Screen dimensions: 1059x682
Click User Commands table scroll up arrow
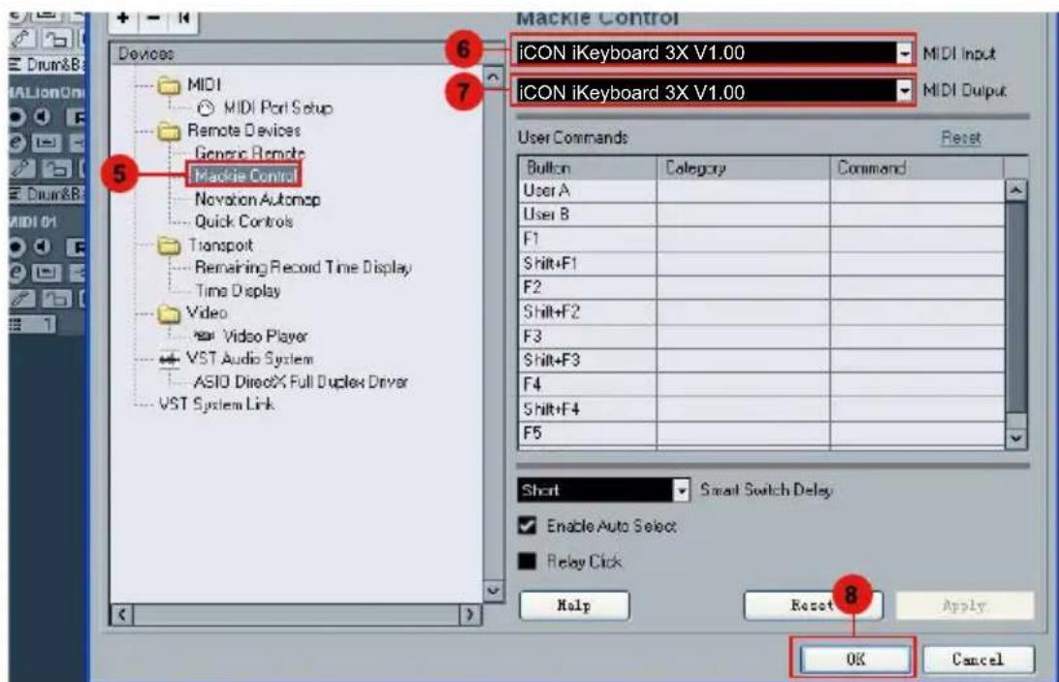(1015, 190)
